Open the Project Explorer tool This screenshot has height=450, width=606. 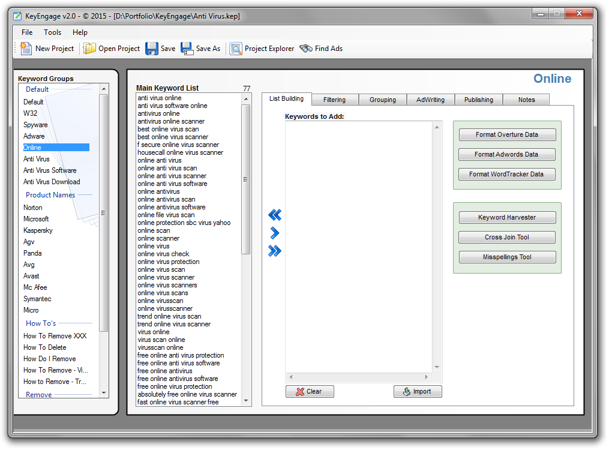coord(236,49)
